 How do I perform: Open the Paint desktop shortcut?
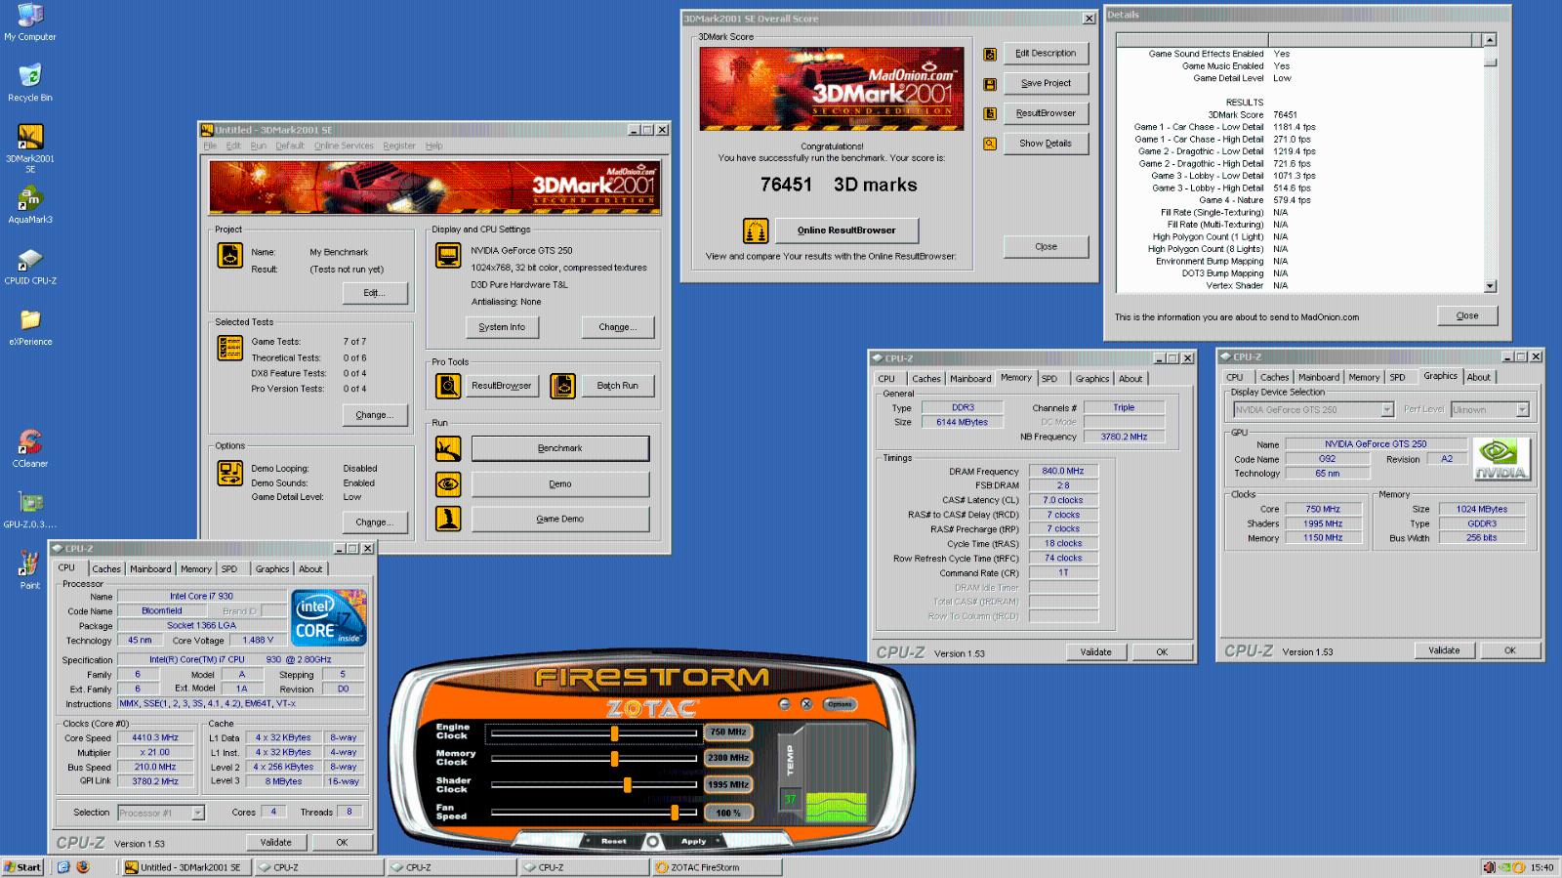tap(30, 564)
